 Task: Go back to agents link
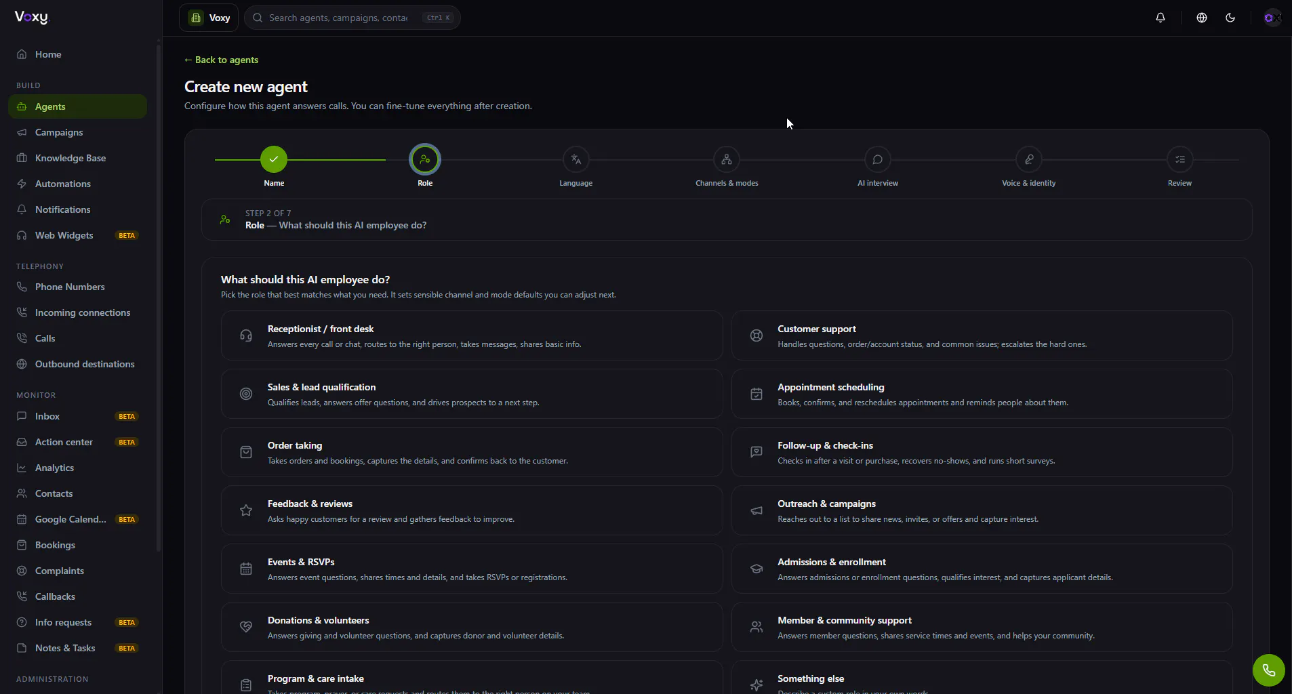(x=221, y=60)
